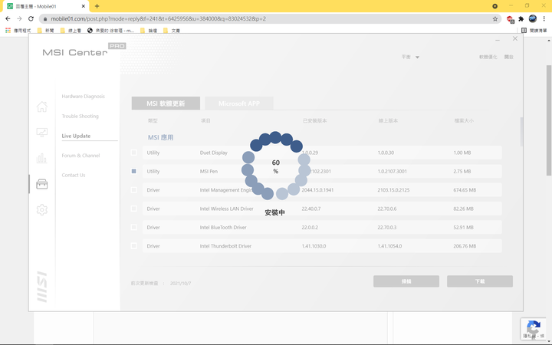Screen dimensions: 552x345
Task: Open the gear Settings icon in MSI sidebar
Action: coord(42,209)
